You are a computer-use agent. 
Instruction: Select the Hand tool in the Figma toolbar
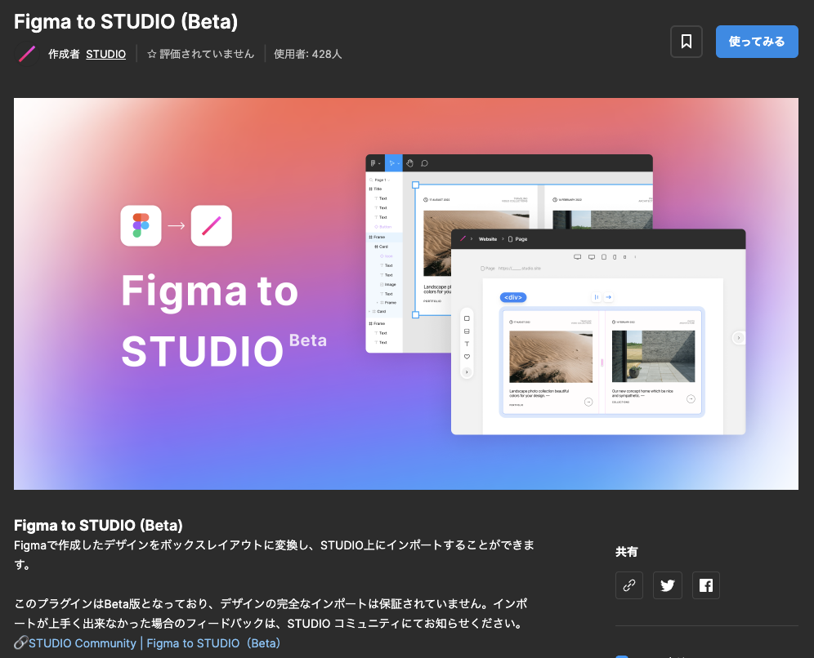409,164
